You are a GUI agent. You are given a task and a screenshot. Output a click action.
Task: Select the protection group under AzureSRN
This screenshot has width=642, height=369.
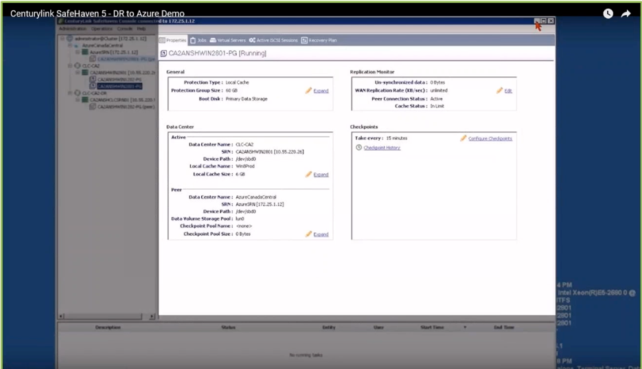(126, 59)
